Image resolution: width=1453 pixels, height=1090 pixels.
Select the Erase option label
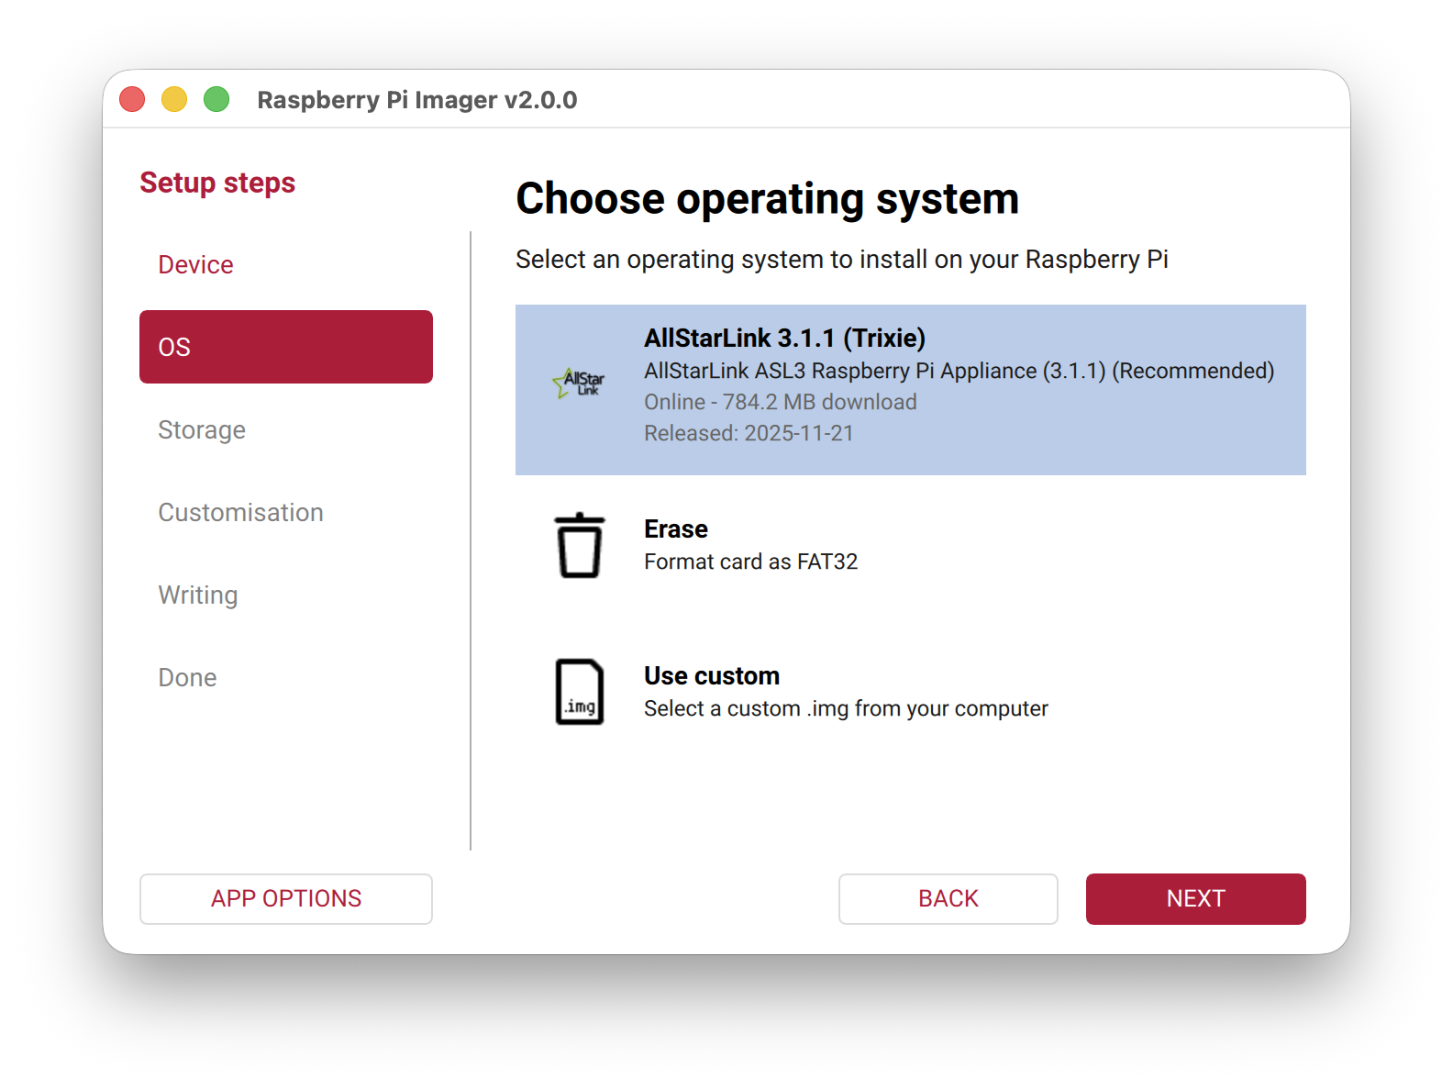coord(676,528)
